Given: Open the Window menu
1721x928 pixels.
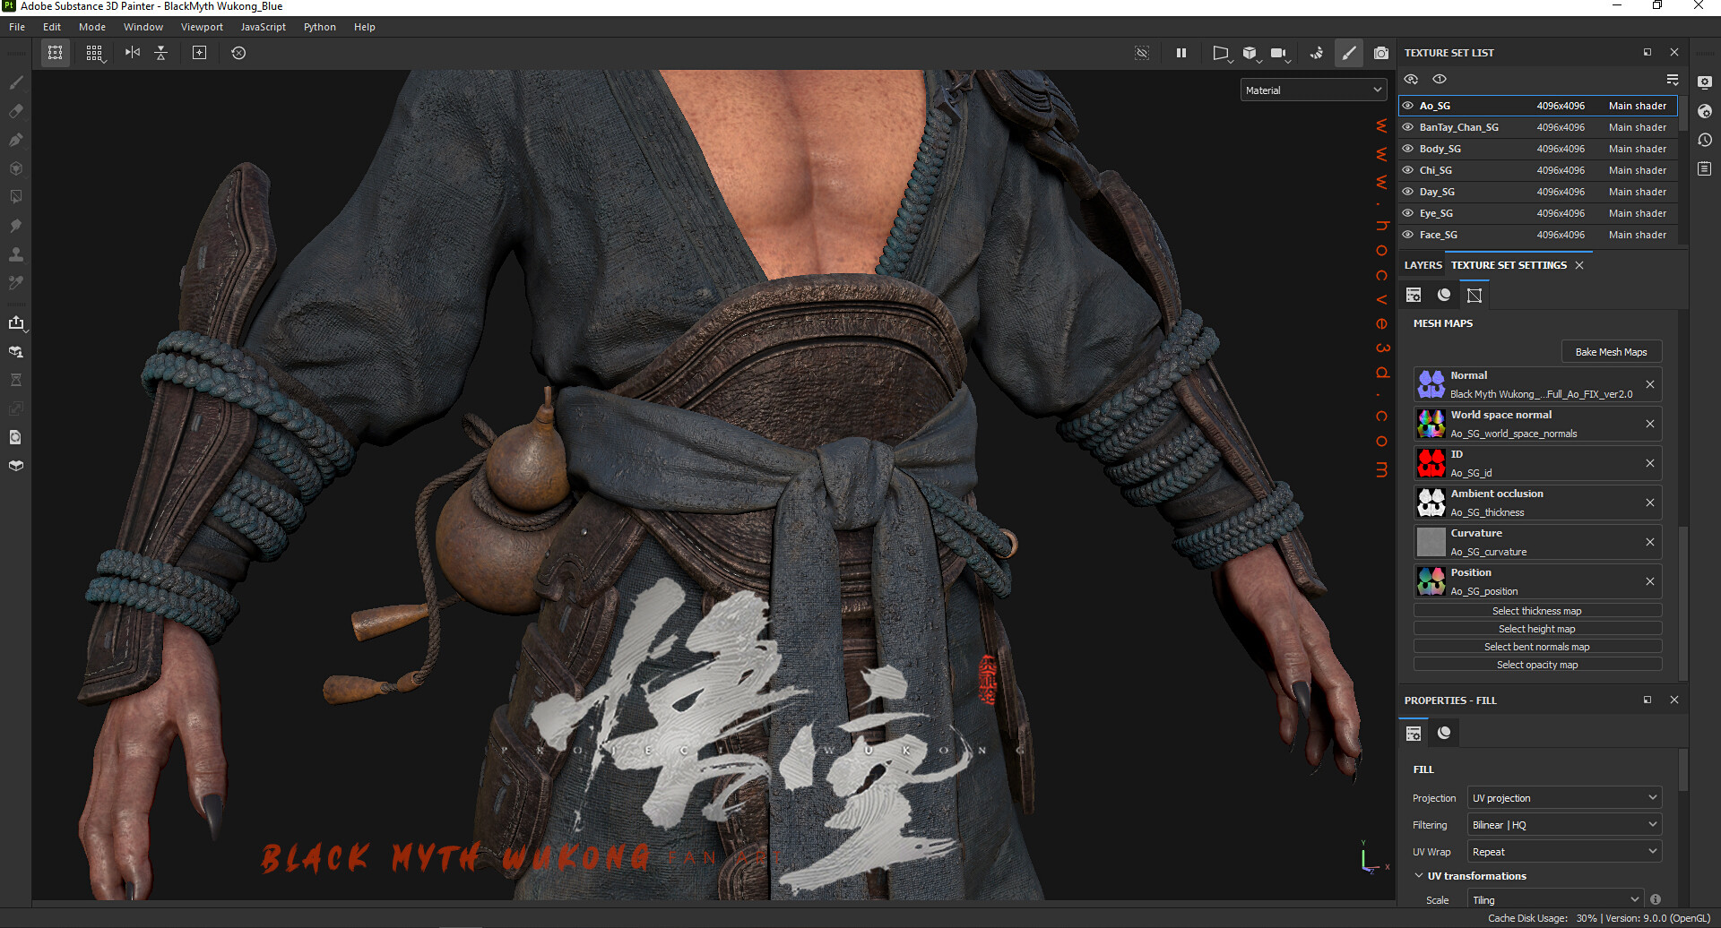Looking at the screenshot, I should [x=143, y=26].
